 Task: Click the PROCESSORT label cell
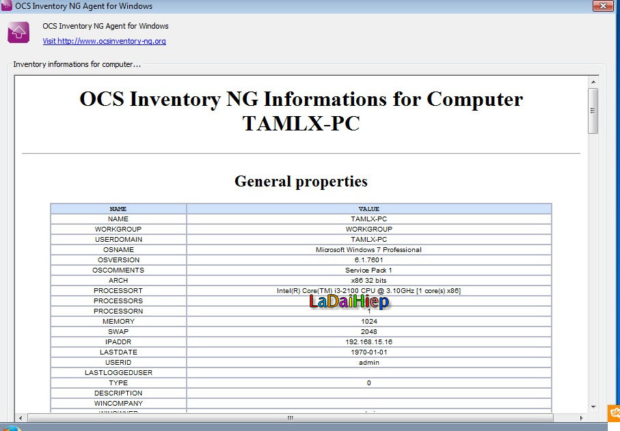(x=118, y=291)
